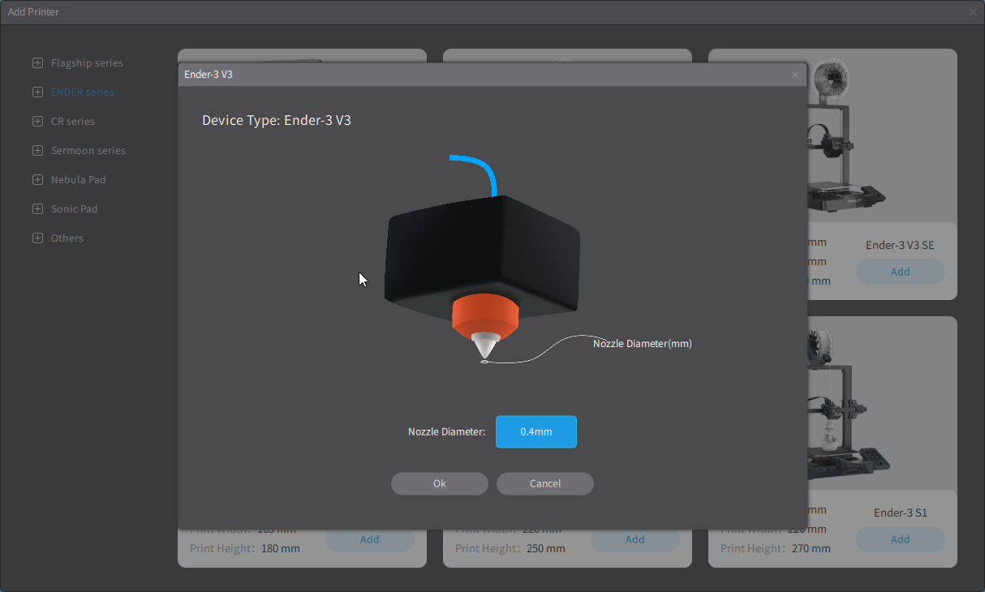Add printer with 250 mm print height

click(635, 539)
